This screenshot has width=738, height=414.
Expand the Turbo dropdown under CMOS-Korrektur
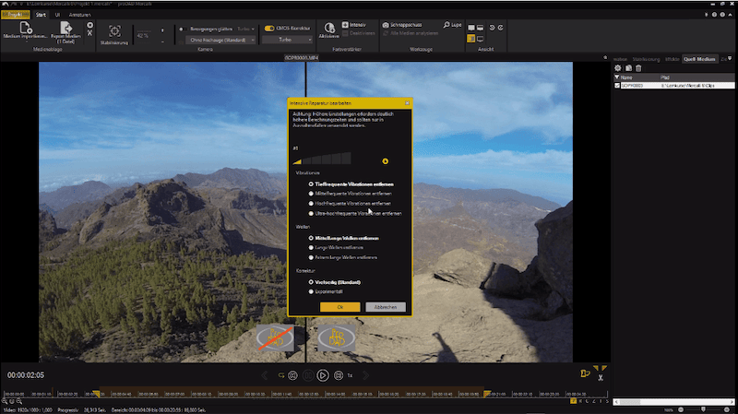tap(288, 41)
